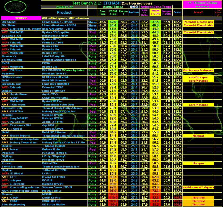Click the AMZ: iestar source cell

(21, 149)
